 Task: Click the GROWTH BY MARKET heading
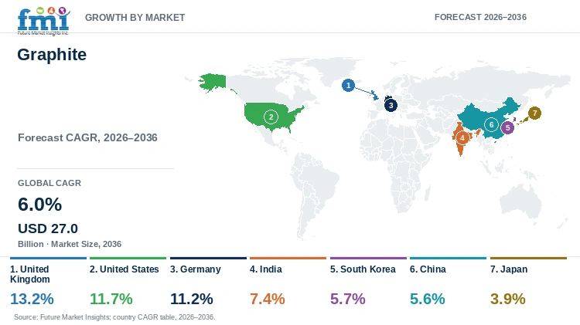point(135,17)
